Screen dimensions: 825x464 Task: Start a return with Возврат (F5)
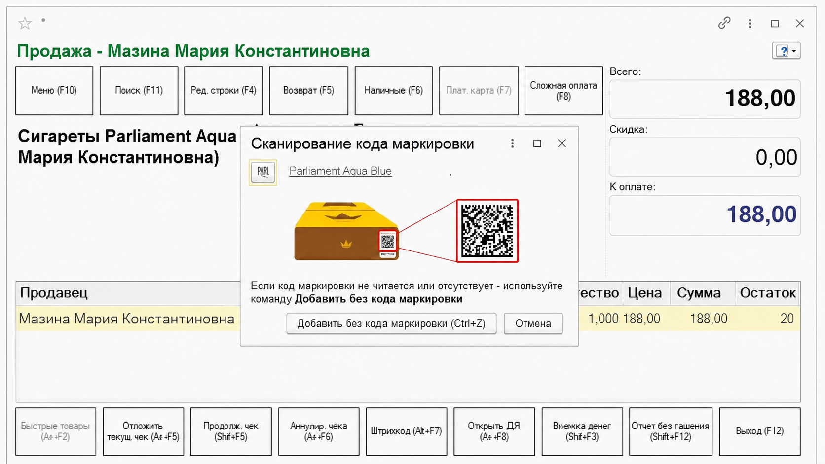[308, 91]
